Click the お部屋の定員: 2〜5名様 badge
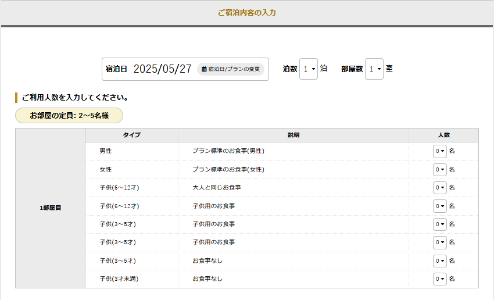Screen dimensions: 494x300 [69, 115]
